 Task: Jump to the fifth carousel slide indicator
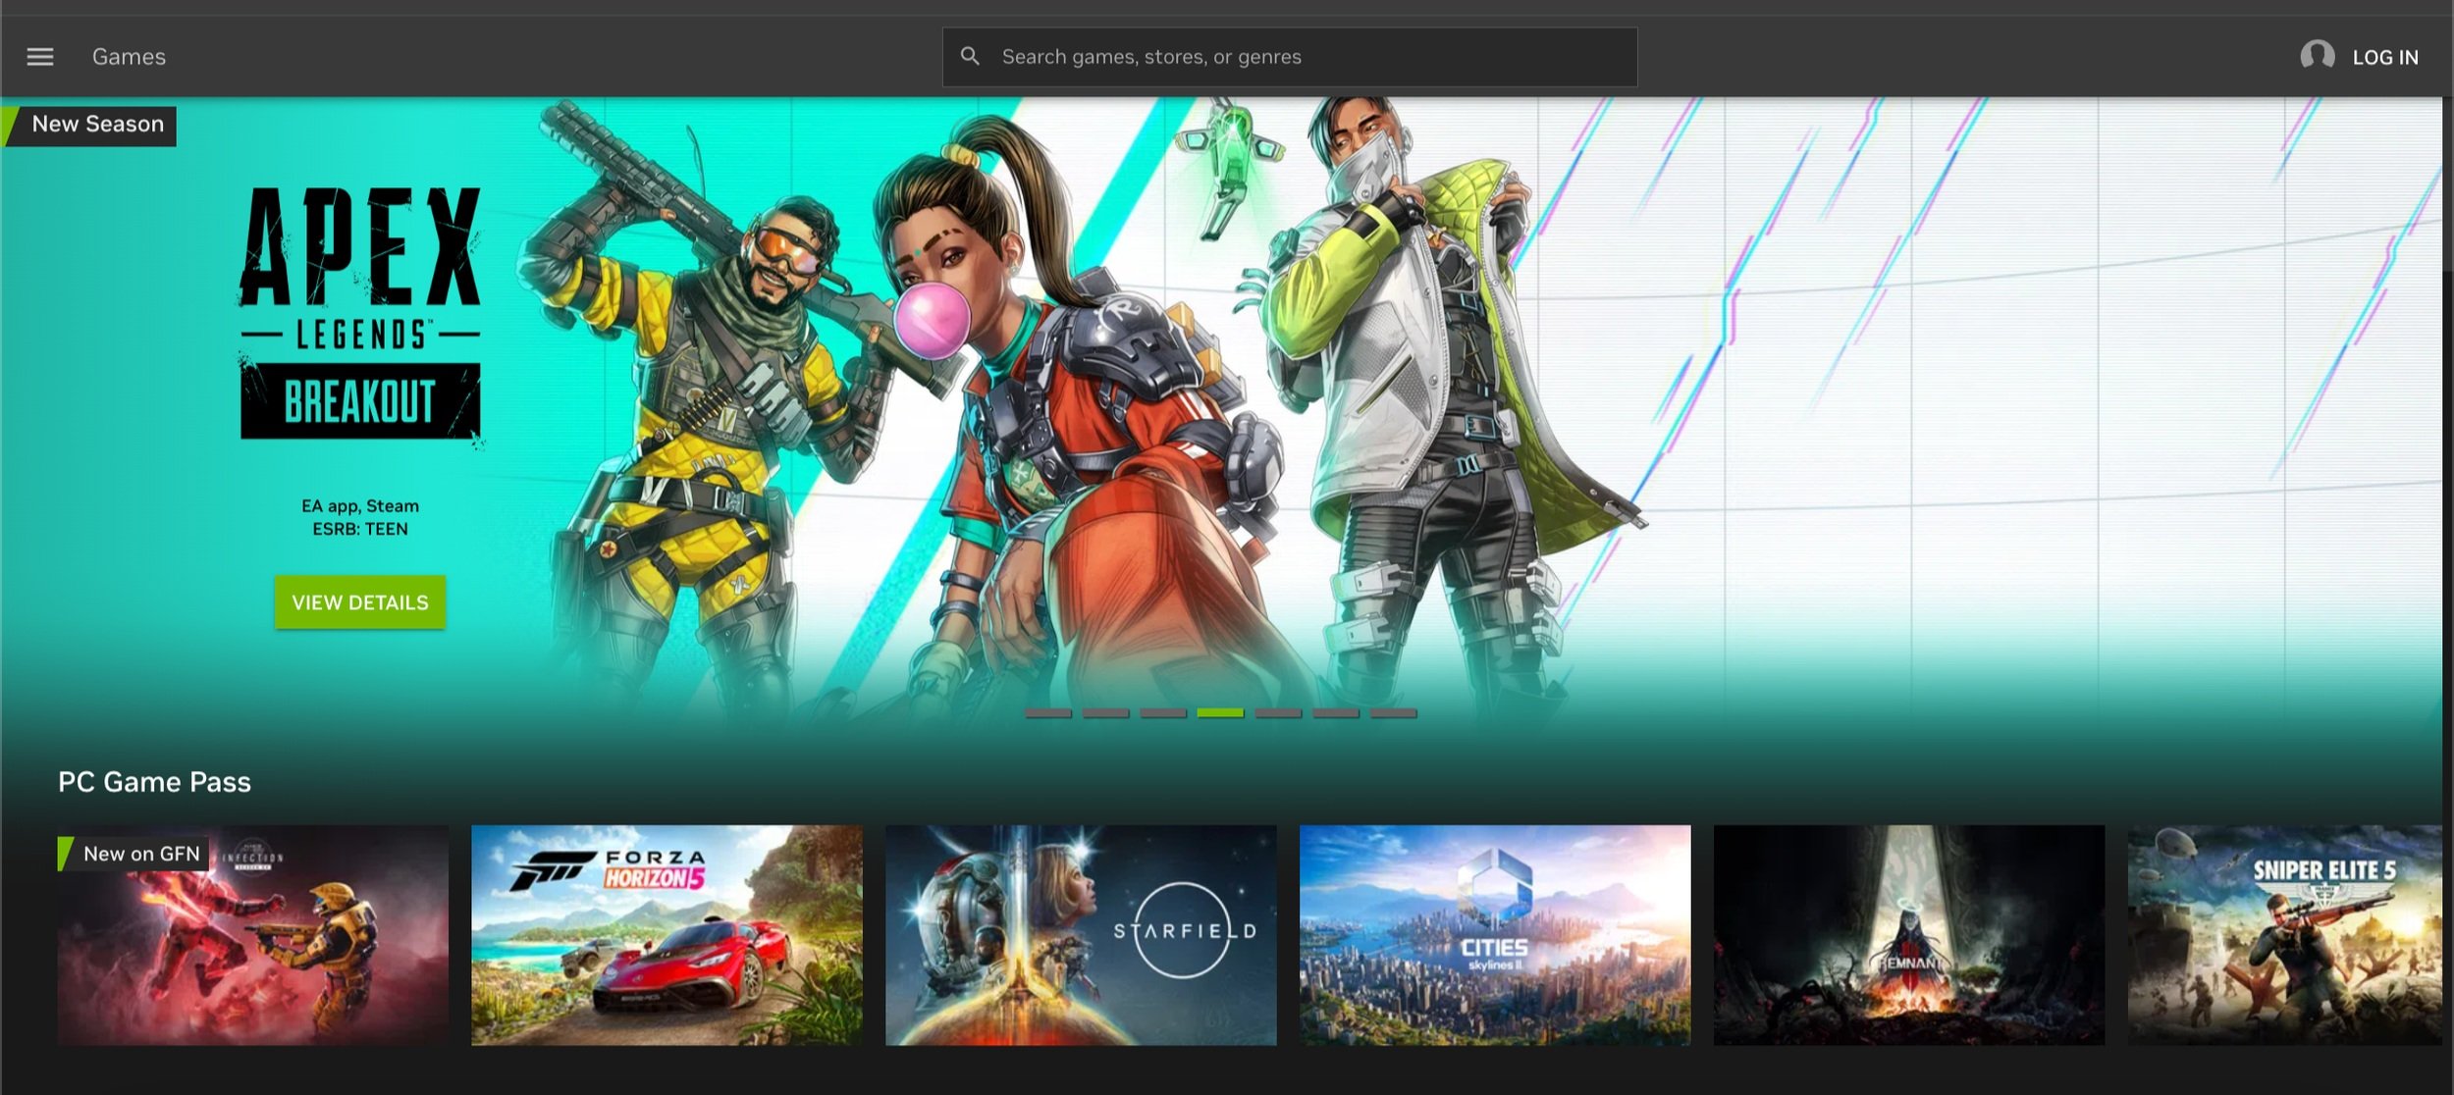1278,713
